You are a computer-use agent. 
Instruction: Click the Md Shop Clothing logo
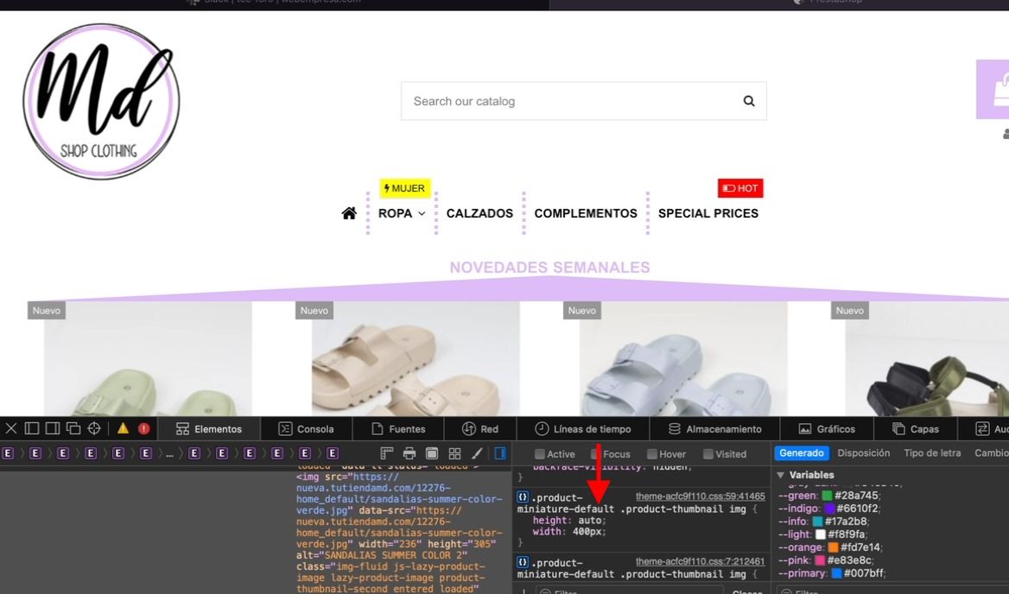[101, 101]
